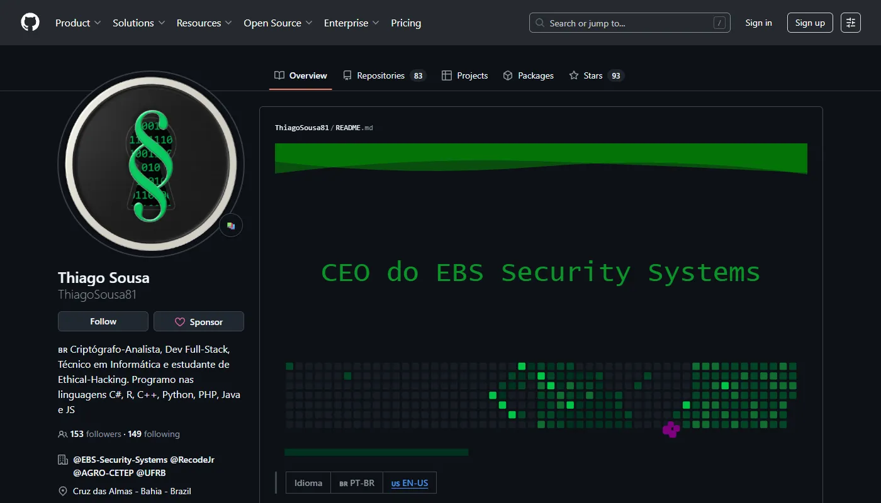Open the Projects tab
Image resolution: width=881 pixels, height=503 pixels.
[465, 75]
